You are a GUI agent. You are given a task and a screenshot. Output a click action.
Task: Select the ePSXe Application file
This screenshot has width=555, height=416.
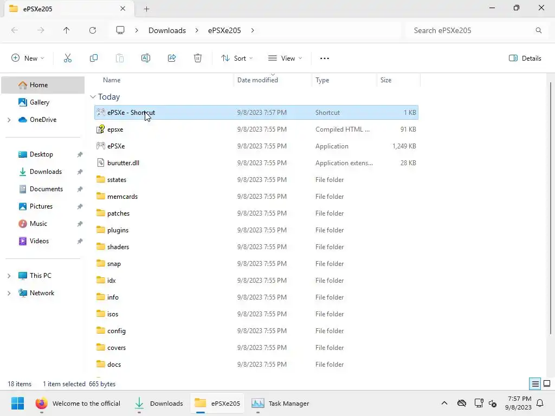click(256, 146)
